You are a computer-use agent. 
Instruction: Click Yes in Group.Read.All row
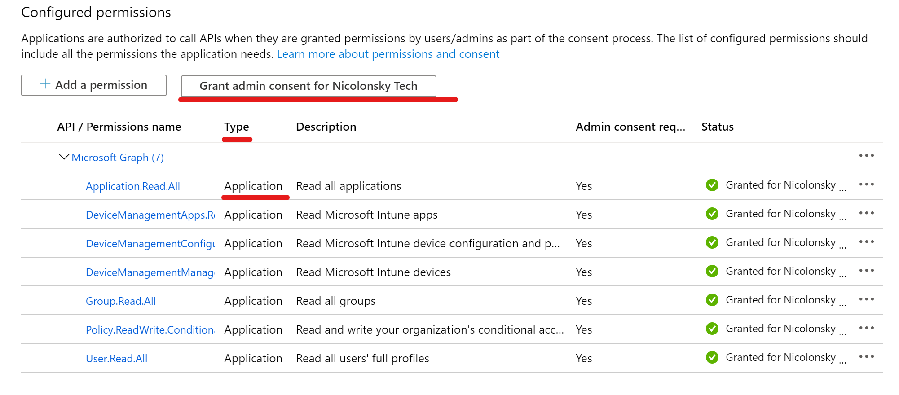point(584,301)
